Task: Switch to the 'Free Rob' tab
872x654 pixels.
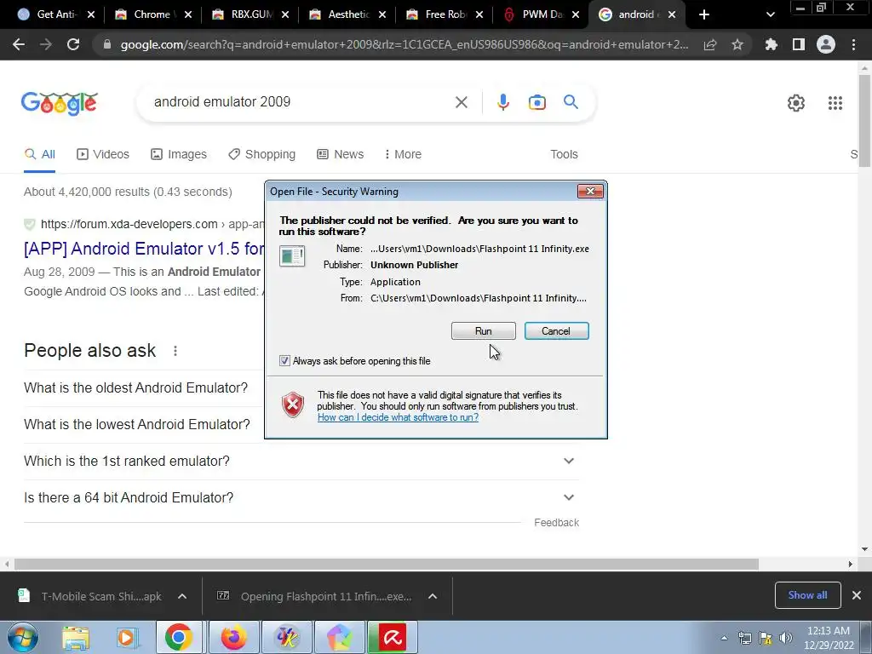Action: [x=443, y=14]
